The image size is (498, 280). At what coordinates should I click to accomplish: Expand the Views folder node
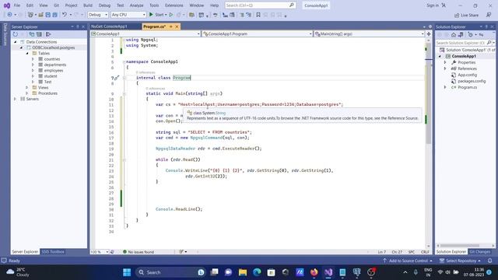pyautogui.click(x=27, y=87)
